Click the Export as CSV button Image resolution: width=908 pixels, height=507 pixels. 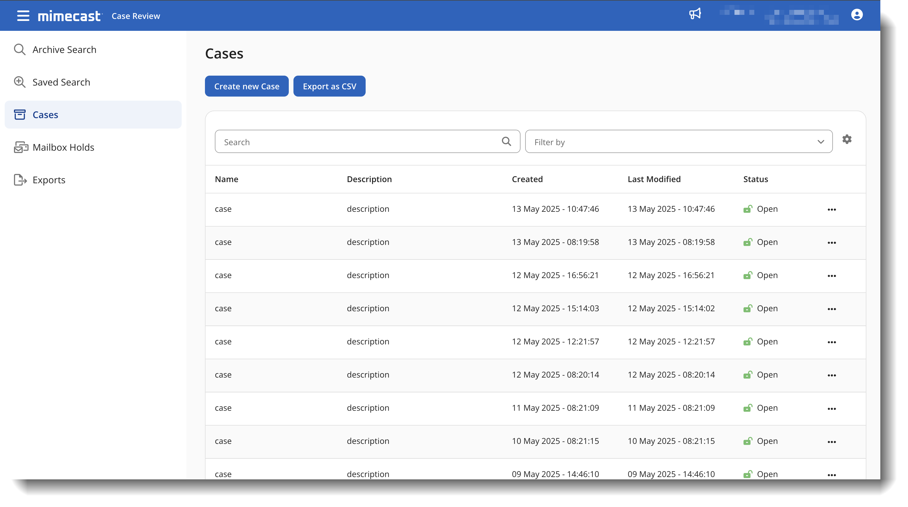(x=329, y=86)
